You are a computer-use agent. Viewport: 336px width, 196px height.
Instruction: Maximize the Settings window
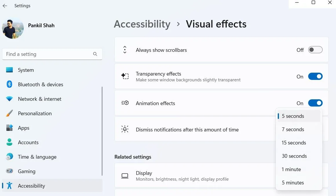point(313,3)
